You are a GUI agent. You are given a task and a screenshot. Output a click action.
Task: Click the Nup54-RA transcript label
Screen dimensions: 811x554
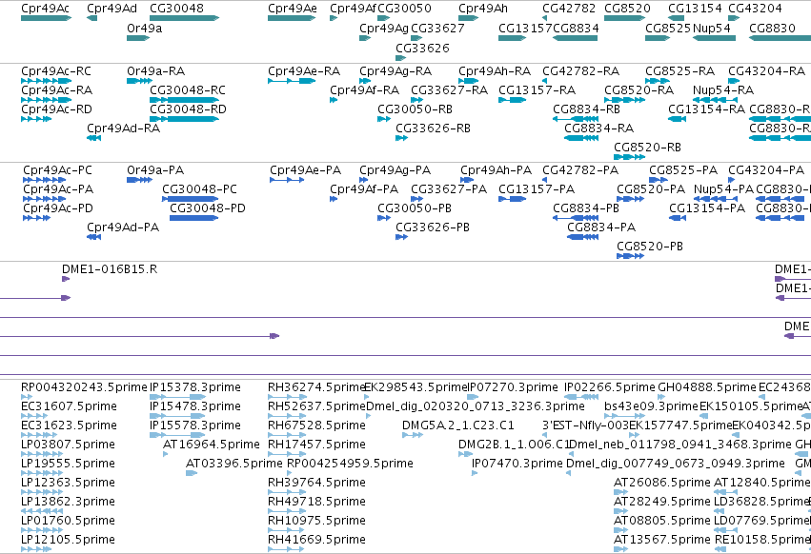click(723, 89)
